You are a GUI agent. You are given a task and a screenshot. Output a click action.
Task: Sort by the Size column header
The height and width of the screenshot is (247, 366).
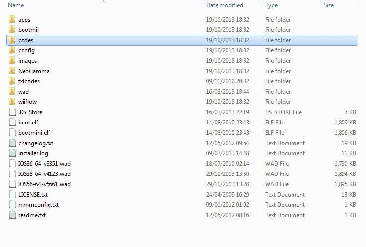[329, 5]
